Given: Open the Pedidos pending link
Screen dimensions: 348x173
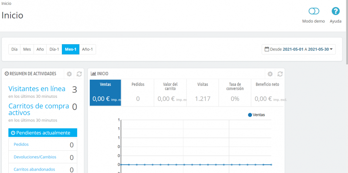Looking at the screenshot, I should click(x=21, y=144).
